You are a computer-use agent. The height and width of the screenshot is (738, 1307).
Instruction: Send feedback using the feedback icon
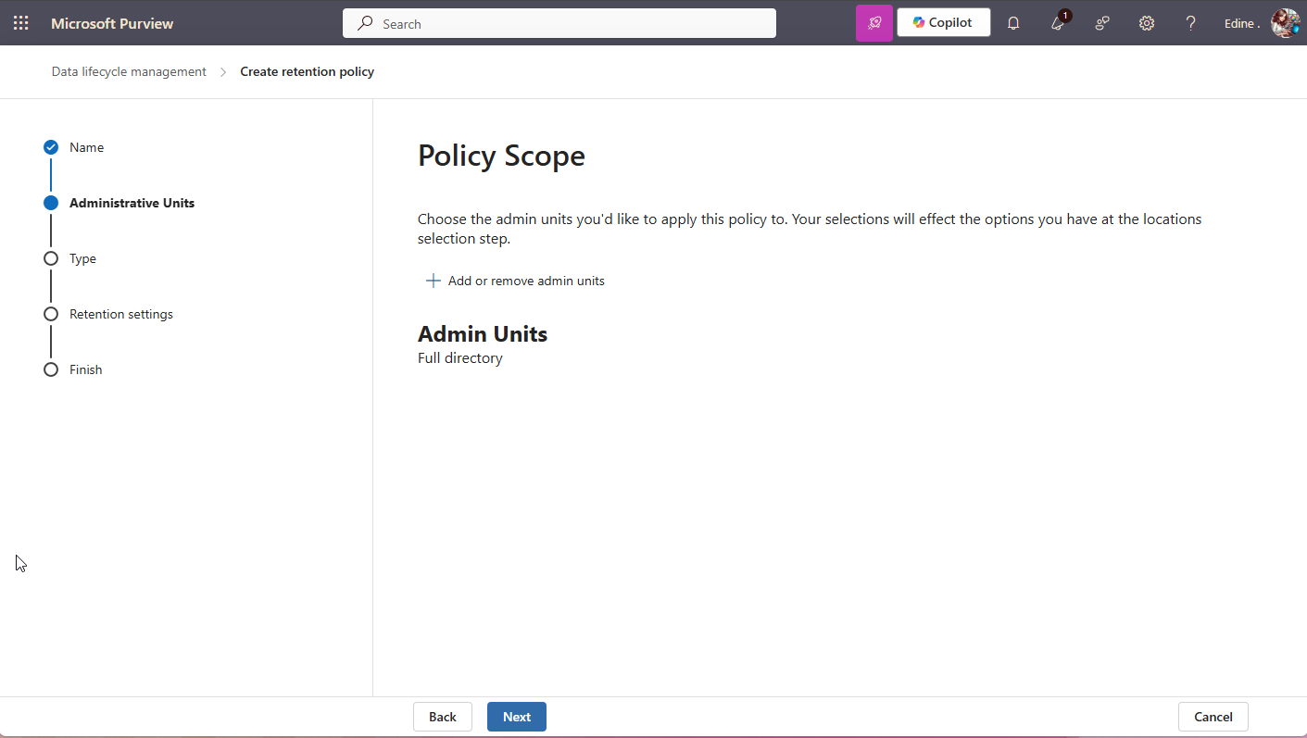(1101, 22)
